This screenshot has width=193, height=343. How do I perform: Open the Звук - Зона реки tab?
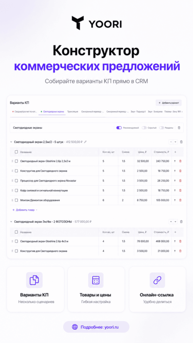pyautogui.click(x=155, y=112)
